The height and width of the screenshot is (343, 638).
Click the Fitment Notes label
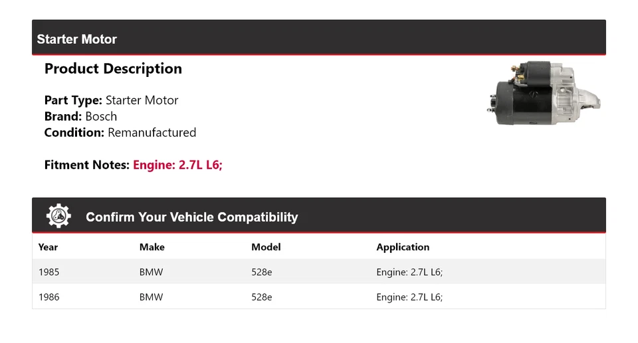click(x=86, y=165)
